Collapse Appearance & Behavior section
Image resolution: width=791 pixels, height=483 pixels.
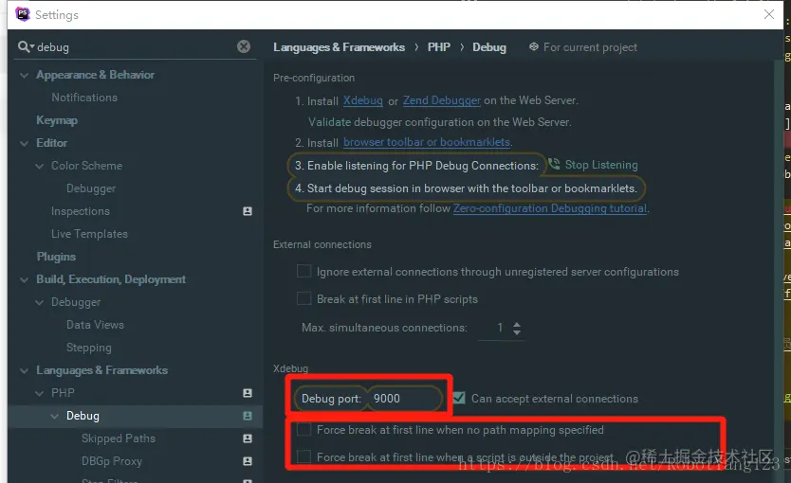[x=24, y=75]
